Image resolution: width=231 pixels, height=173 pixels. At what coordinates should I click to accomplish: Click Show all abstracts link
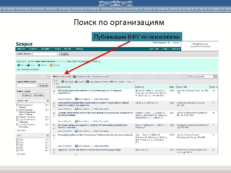click(x=101, y=77)
